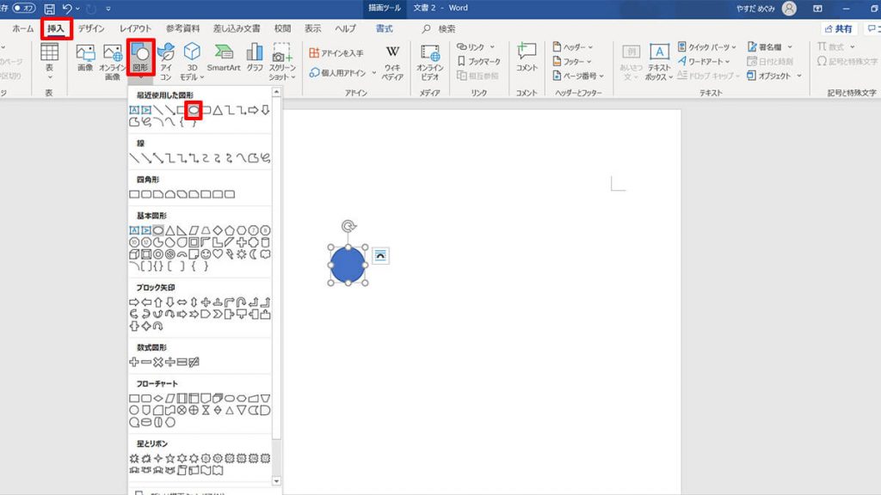Click ブックマーク (bookmark) in the links group
Screen dimensions: 881x495
(479, 61)
